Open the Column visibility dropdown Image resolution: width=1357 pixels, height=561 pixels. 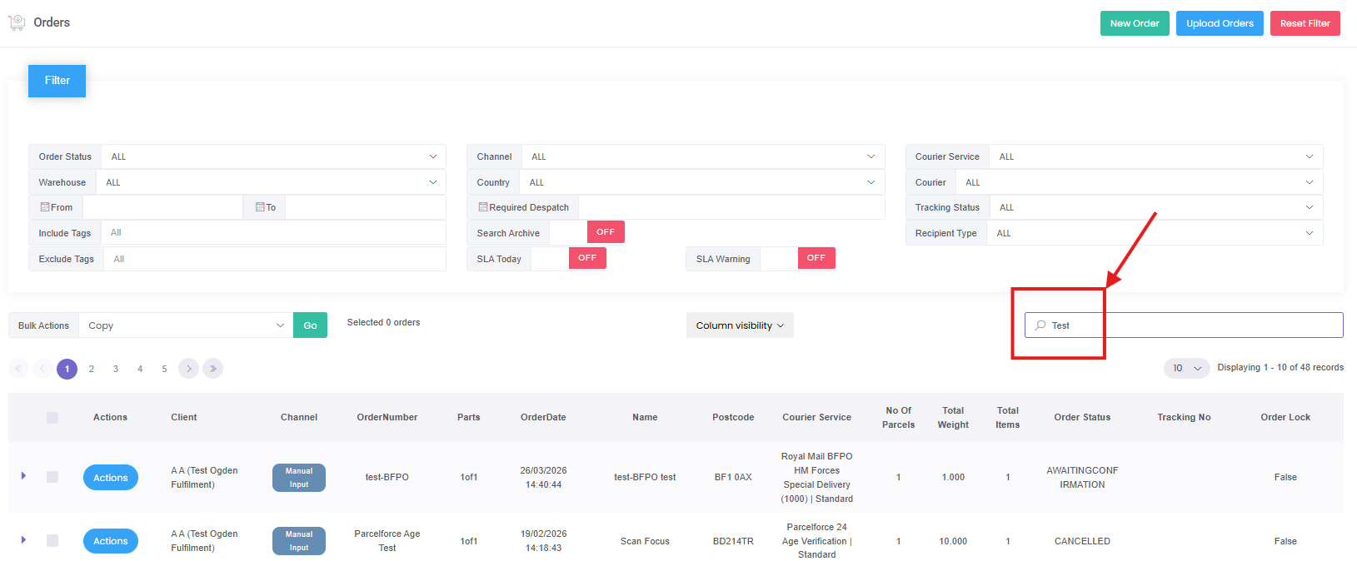coord(740,325)
